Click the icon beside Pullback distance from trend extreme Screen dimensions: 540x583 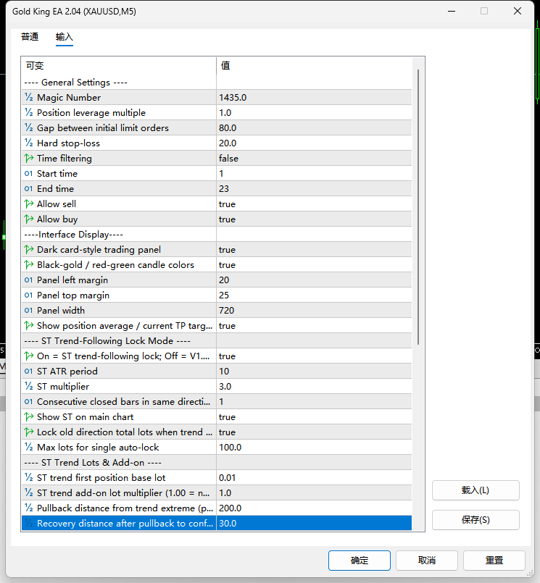click(x=29, y=508)
